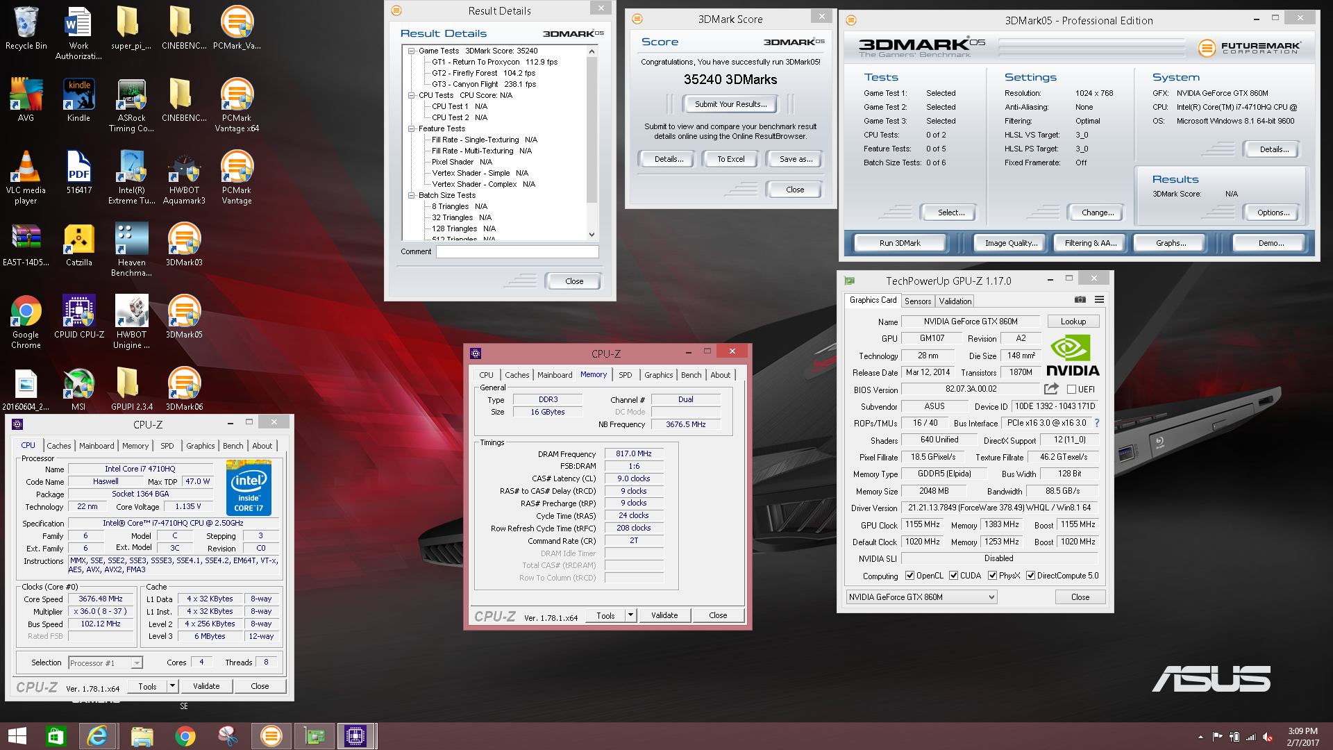The height and width of the screenshot is (750, 1333).
Task: Open the VLC media player shortcut
Action: coord(26,178)
